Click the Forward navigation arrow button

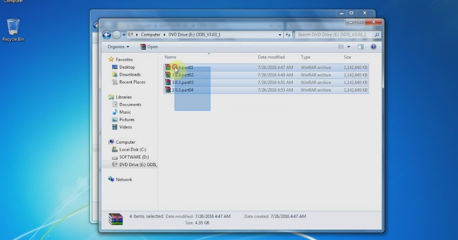(117, 35)
